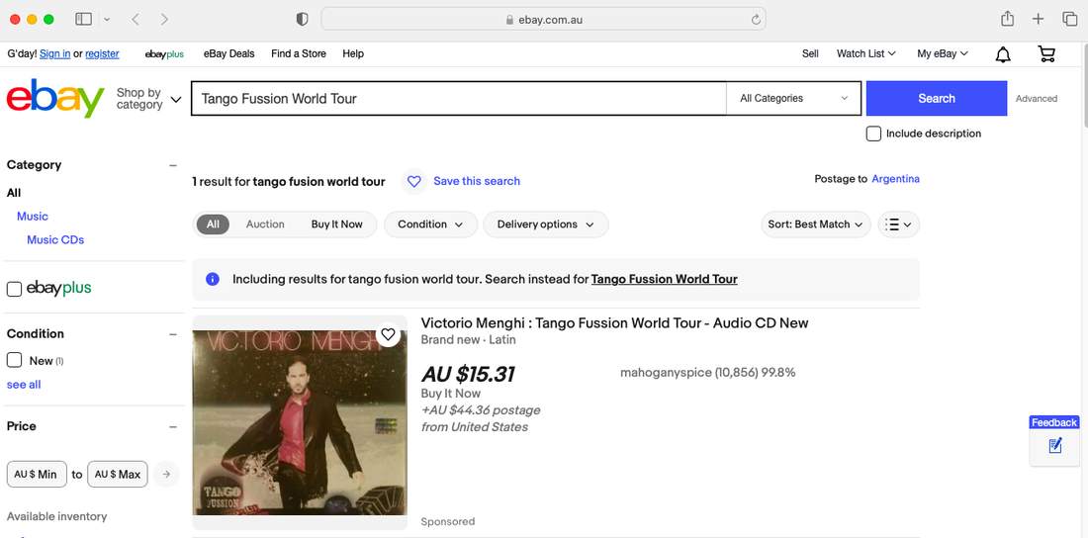Click the Safari address bar
Image resolution: width=1088 pixels, height=538 pixels.
coord(543,20)
